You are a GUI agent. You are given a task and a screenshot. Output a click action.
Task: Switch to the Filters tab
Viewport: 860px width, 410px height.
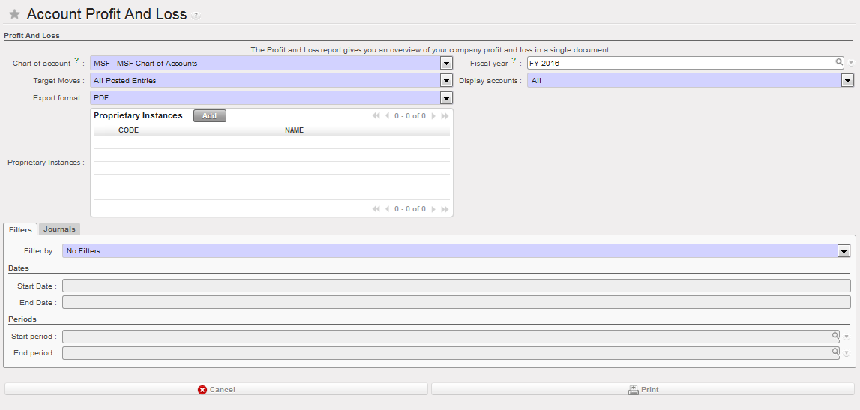(x=20, y=229)
